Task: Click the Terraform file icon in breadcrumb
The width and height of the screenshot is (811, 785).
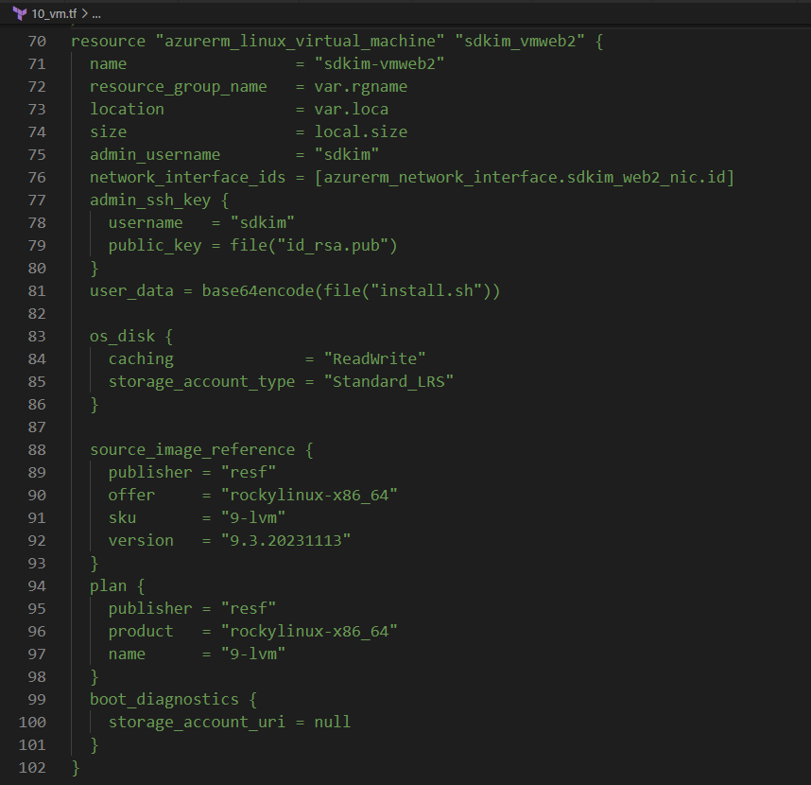Action: click(x=19, y=13)
